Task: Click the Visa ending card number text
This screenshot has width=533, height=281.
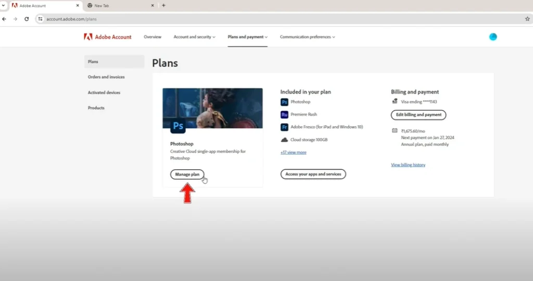Action: pyautogui.click(x=419, y=102)
